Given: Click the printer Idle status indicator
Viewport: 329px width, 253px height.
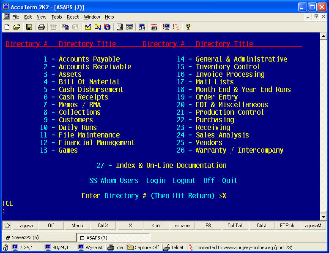Looking at the screenshot, I should pos(115,248).
